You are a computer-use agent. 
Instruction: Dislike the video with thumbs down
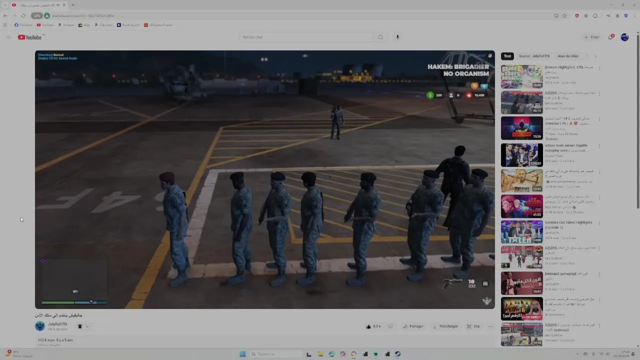390,326
